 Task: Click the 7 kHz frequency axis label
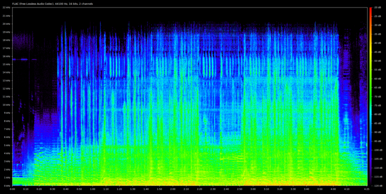click(x=6, y=129)
